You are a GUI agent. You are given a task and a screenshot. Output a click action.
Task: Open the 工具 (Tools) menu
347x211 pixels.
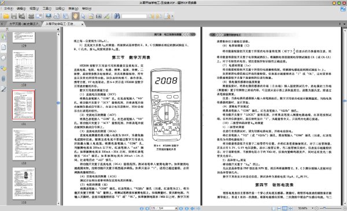tap(47, 9)
